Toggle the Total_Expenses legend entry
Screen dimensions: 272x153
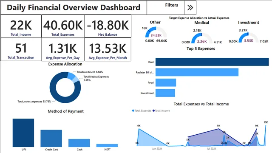(x=142, y=110)
